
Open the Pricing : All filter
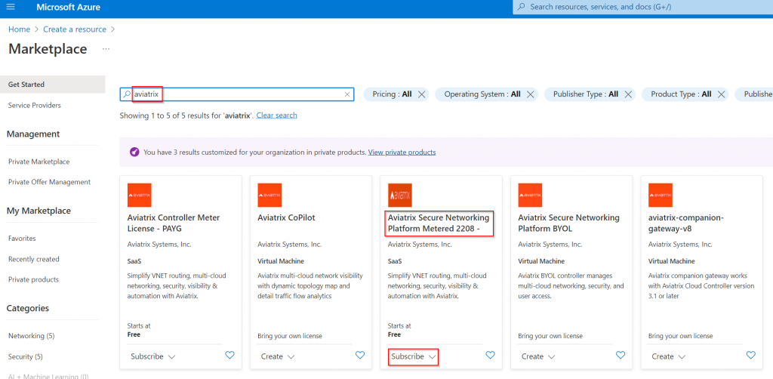[392, 94]
